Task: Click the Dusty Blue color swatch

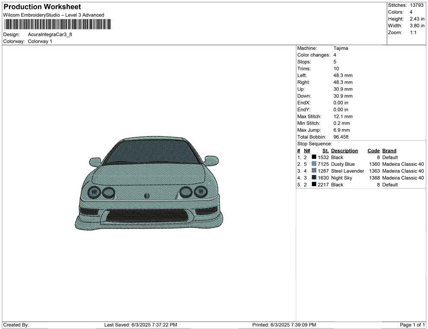Action: tap(314, 164)
